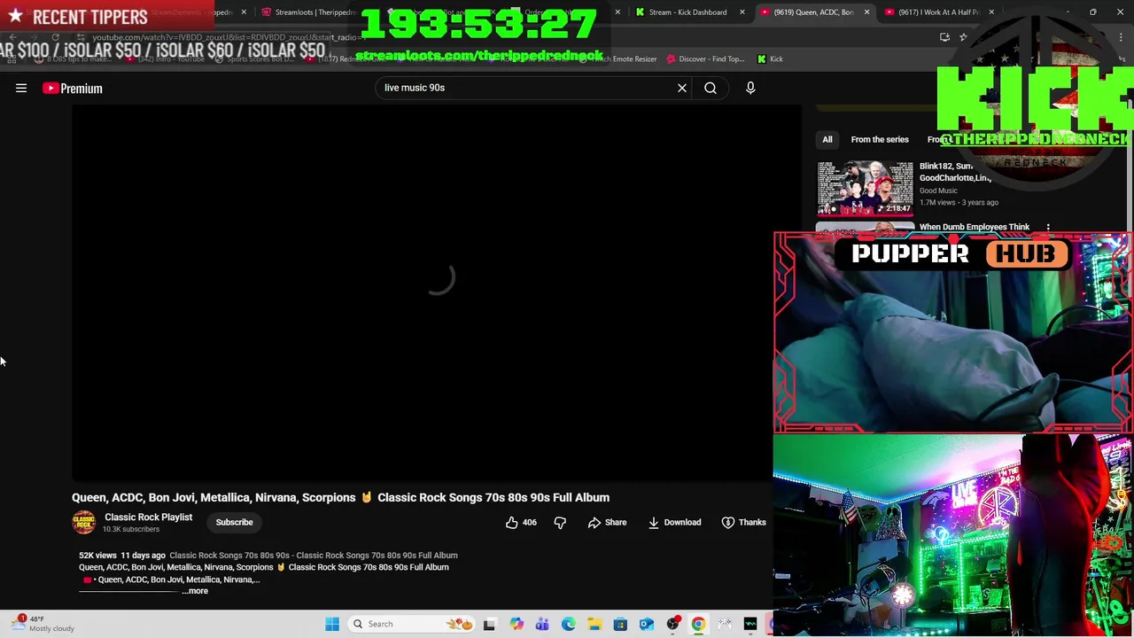Select the From the series chip
The height and width of the screenshot is (638, 1134).
[x=880, y=139]
